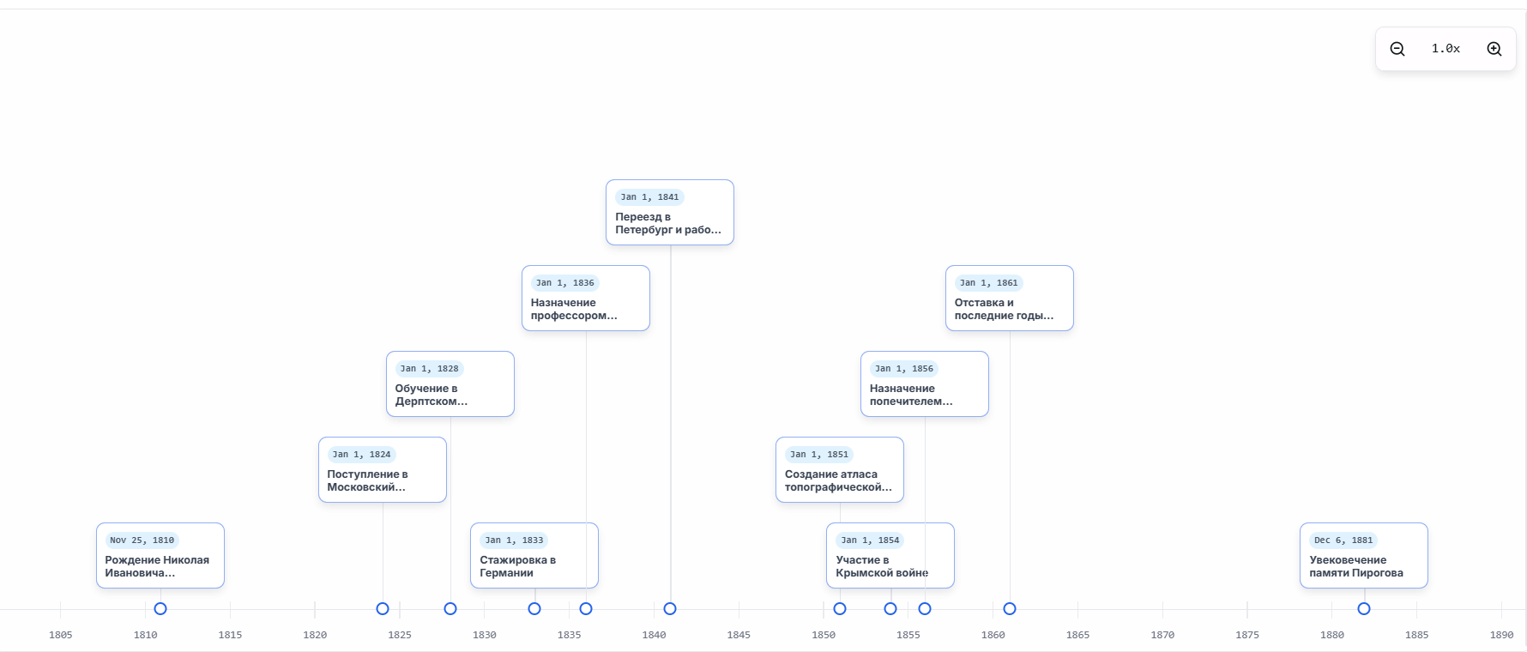The height and width of the screenshot is (652, 1527).
Task: Open the 'Назначение попечителем' event card
Action: (925, 384)
